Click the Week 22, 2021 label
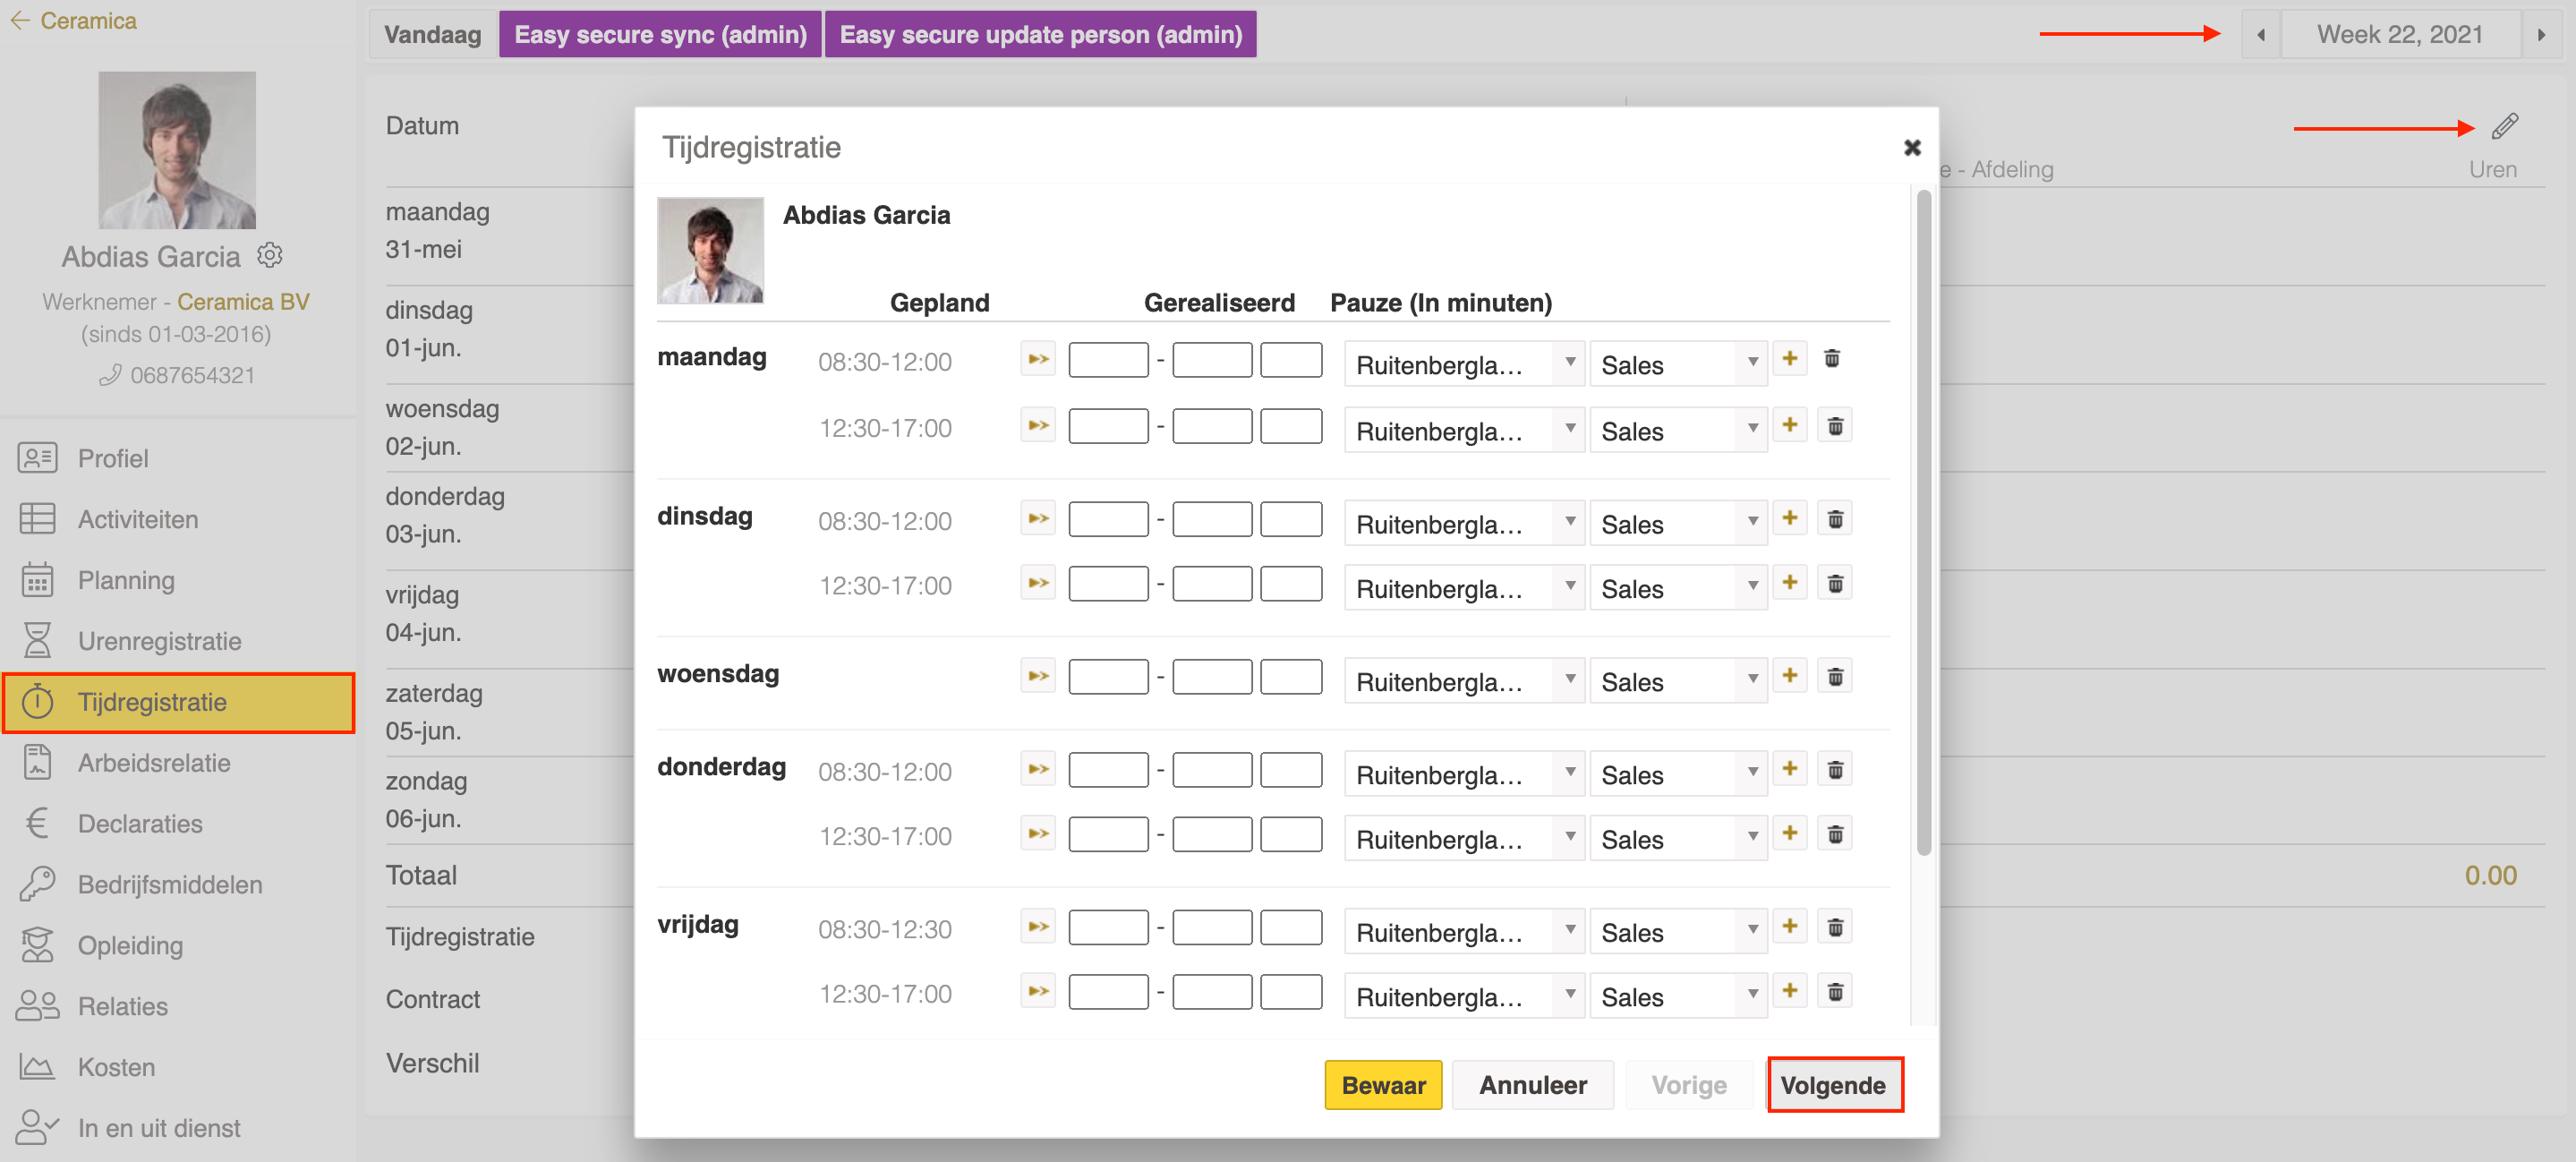This screenshot has height=1162, width=2576. pos(2400,35)
